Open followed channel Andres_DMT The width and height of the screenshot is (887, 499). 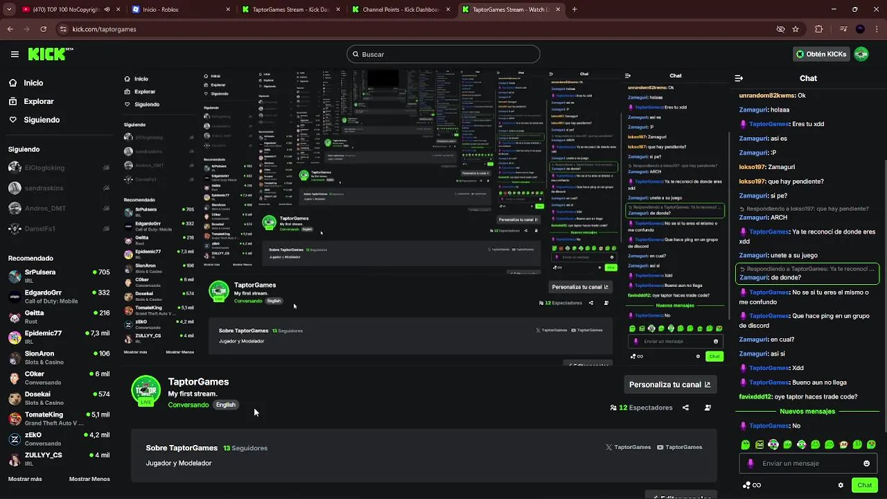pyautogui.click(x=59, y=208)
